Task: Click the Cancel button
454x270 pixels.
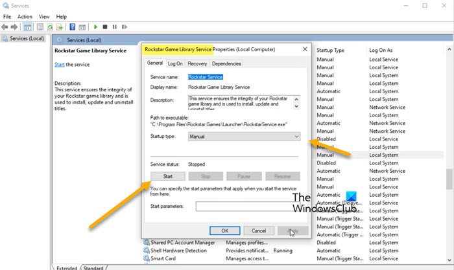Action: pyautogui.click(x=259, y=231)
